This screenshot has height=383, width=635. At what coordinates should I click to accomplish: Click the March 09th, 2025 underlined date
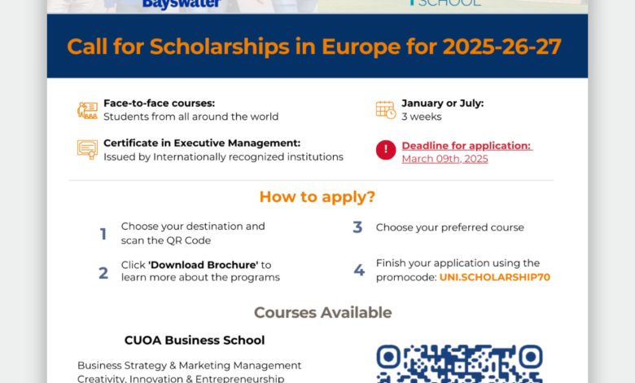[x=444, y=159]
